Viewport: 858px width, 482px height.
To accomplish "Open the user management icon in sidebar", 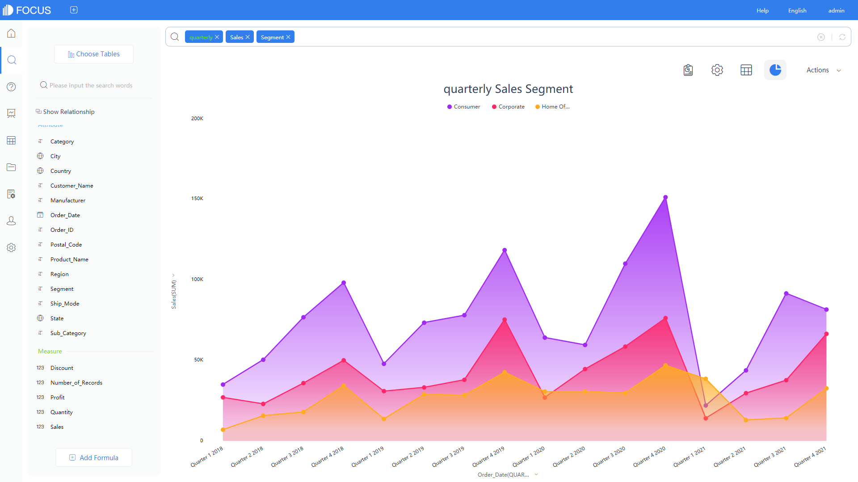I will pos(11,221).
